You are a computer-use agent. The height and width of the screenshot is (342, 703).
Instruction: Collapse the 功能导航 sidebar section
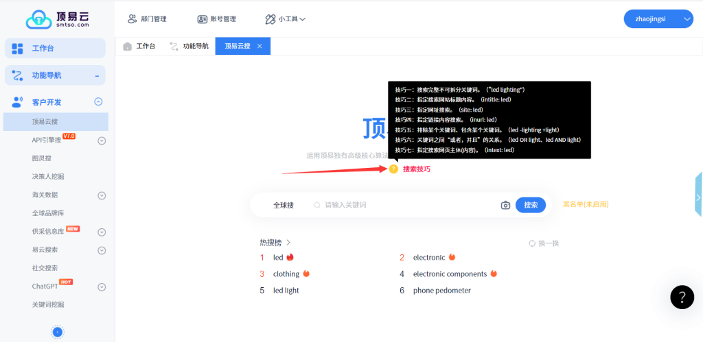[x=97, y=75]
